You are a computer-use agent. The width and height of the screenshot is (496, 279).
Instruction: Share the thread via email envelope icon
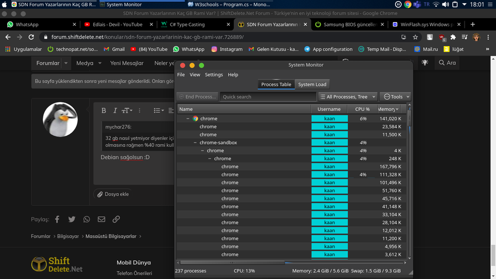click(x=101, y=219)
